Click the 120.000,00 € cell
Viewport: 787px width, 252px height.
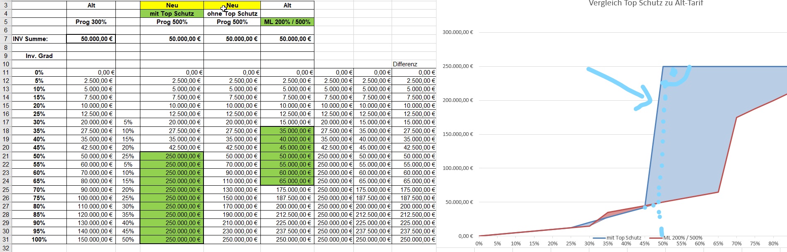tap(91, 215)
